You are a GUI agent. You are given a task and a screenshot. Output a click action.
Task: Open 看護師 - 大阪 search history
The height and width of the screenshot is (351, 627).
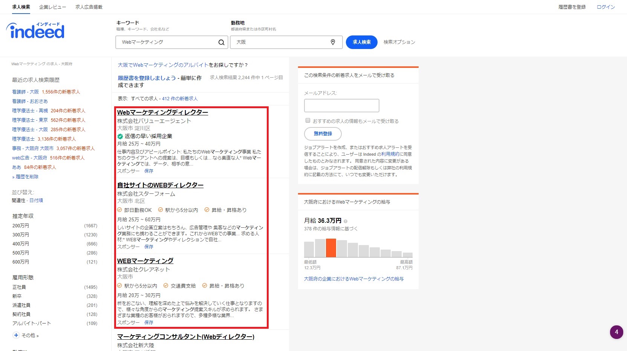[25, 92]
